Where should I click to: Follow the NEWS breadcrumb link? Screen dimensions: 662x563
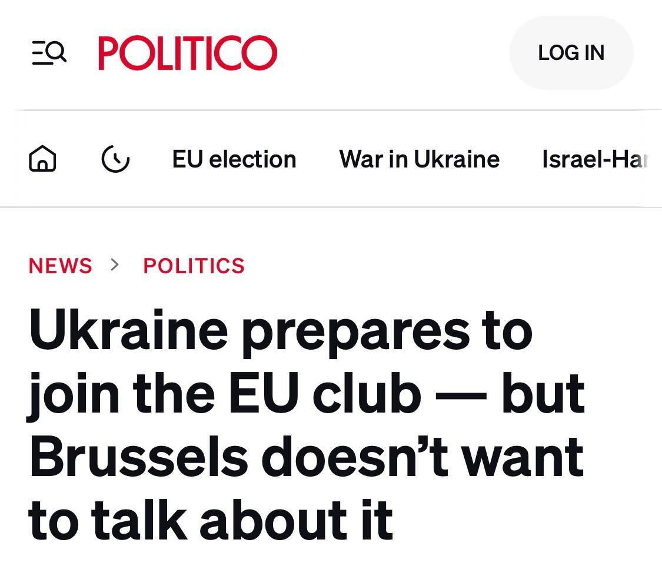click(x=60, y=266)
